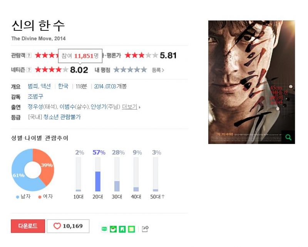Image resolution: width=308 pixels, height=247 pixels.
Task: Click the movie poster thumbnail
Action: point(251,82)
